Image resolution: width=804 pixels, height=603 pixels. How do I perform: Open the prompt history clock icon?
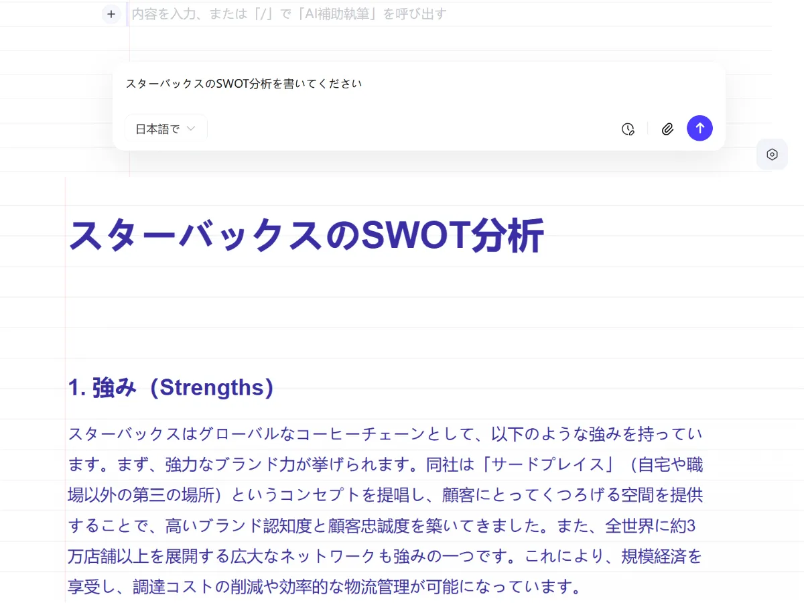[628, 129]
